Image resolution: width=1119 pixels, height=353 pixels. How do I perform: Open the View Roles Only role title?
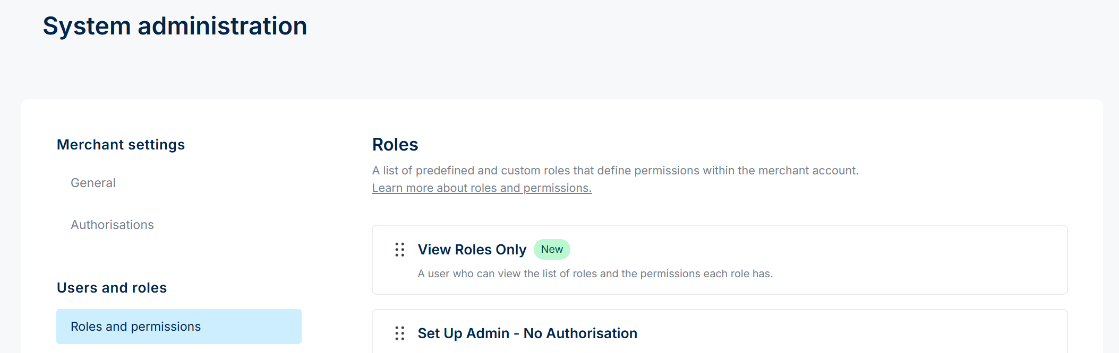pos(472,250)
